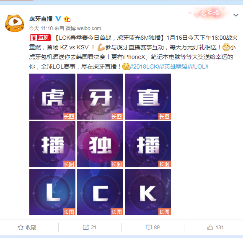Like the post with thumbs-up icon

coord(210,227)
